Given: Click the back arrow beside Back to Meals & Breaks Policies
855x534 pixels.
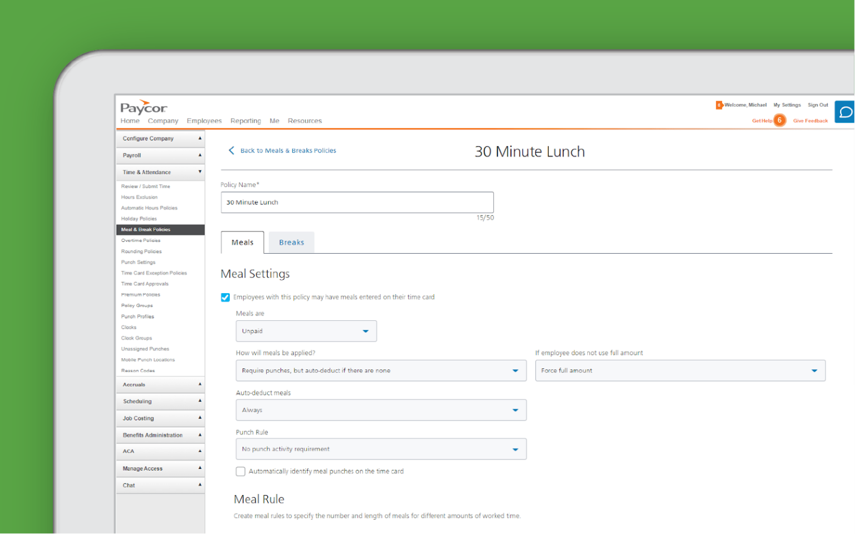Looking at the screenshot, I should click(x=232, y=150).
